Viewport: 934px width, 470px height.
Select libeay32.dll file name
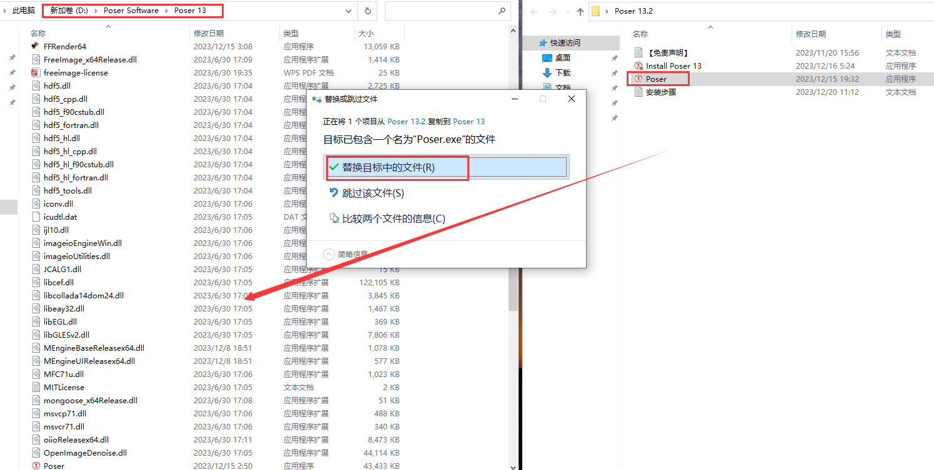[64, 308]
